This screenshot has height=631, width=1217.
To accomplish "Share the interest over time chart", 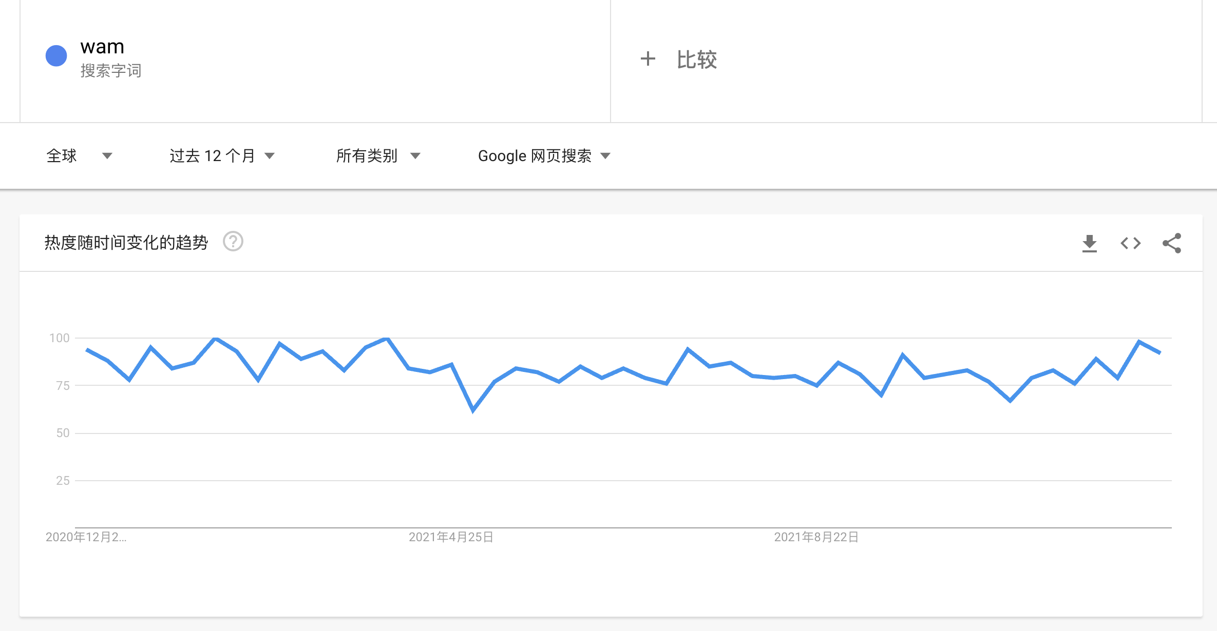I will pyautogui.click(x=1172, y=243).
